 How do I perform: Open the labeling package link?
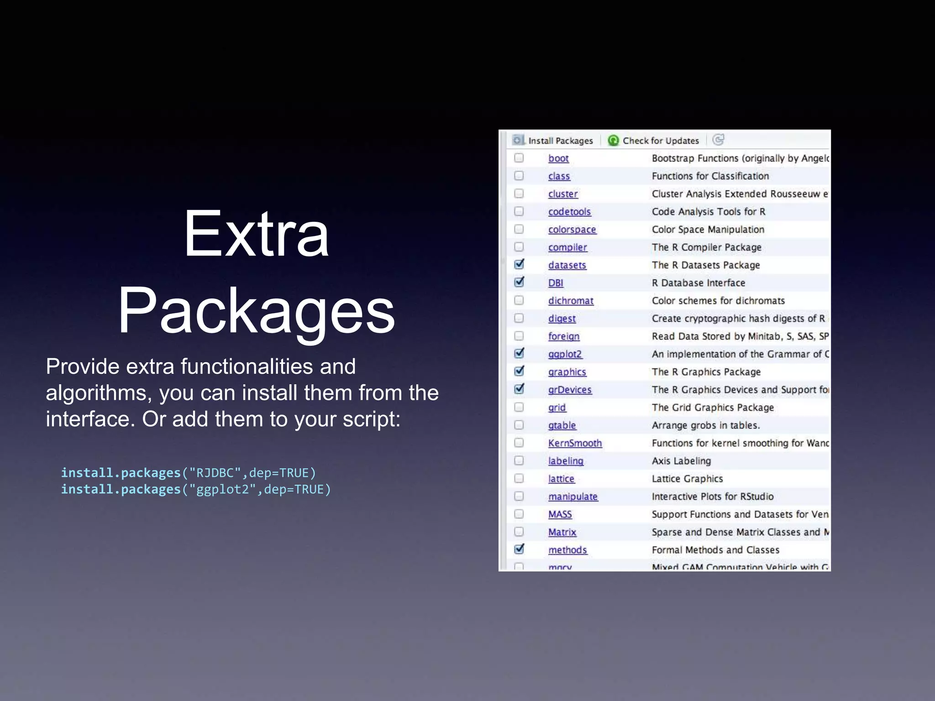tap(566, 461)
